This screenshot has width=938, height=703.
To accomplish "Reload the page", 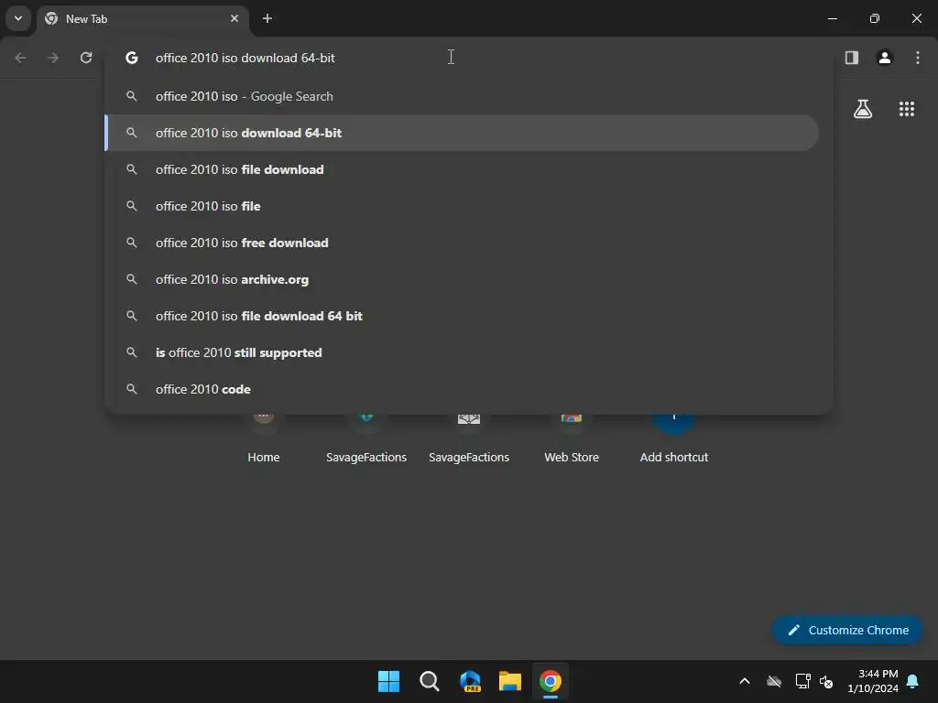I will (86, 58).
